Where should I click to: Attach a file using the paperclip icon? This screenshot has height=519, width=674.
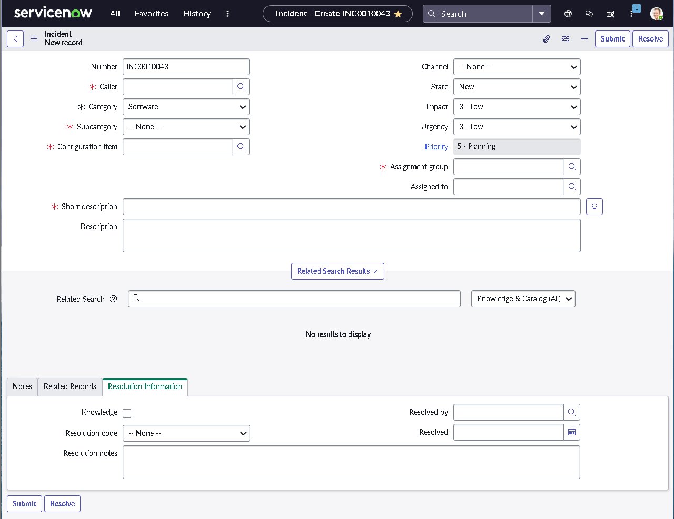coord(546,38)
